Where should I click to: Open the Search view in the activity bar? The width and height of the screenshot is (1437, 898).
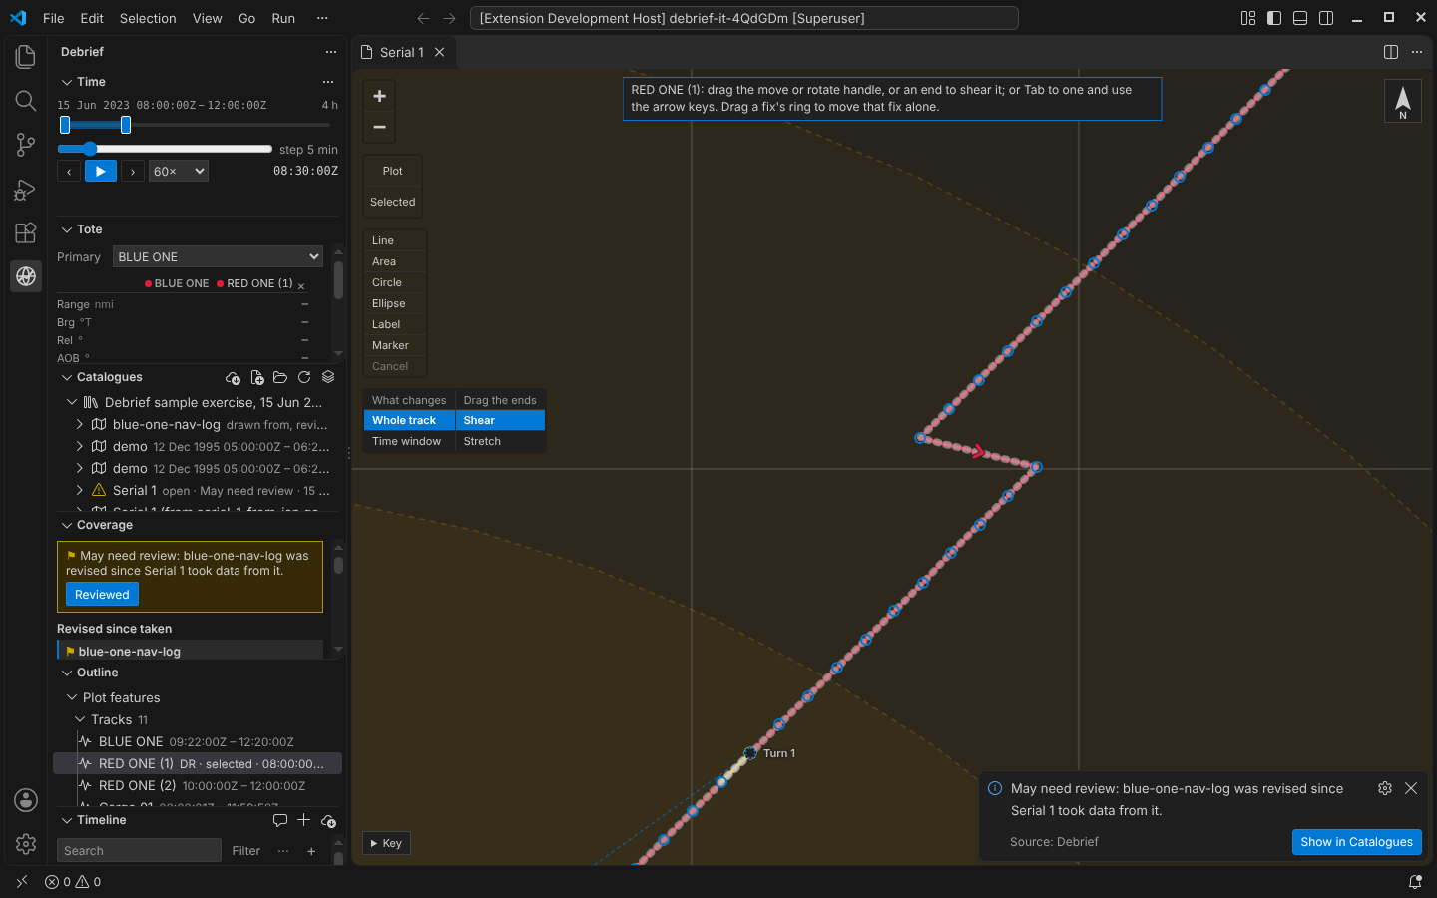[x=26, y=101]
